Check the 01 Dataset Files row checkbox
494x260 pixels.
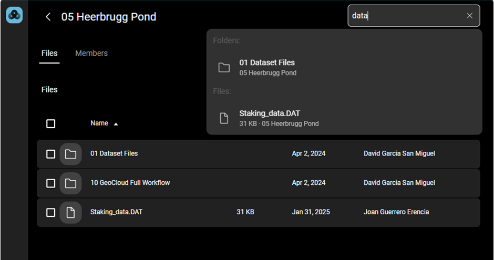[x=50, y=154]
